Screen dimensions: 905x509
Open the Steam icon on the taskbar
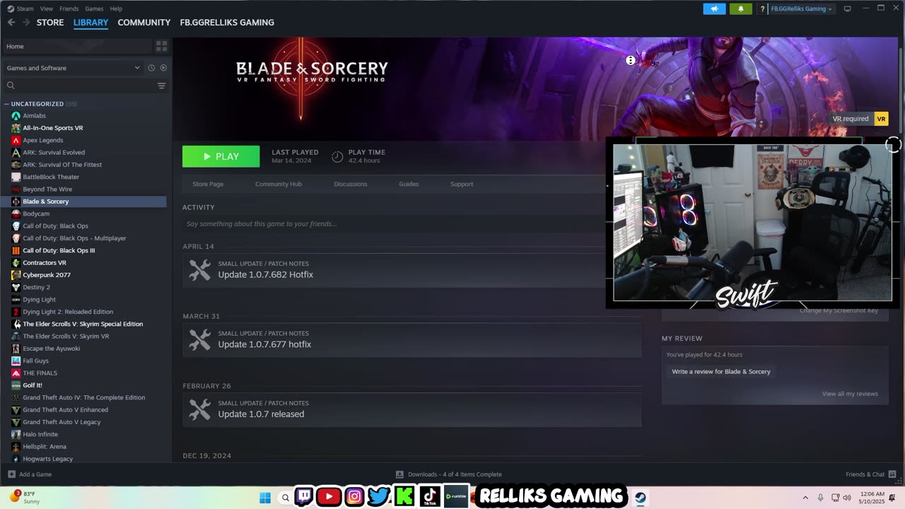(641, 497)
